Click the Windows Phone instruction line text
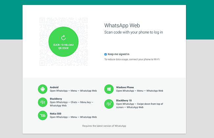The image size is (214, 138). click(140, 91)
